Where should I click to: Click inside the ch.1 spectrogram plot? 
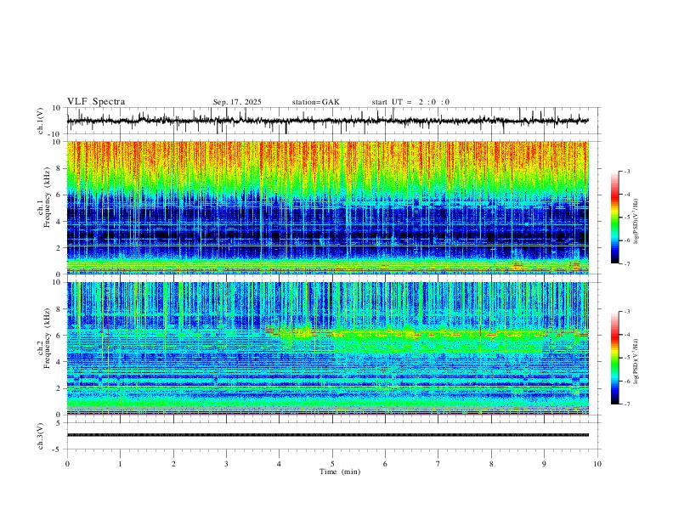(x=327, y=207)
